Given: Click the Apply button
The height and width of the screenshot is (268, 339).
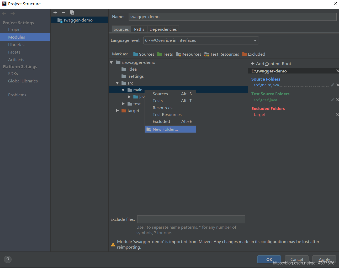Looking at the screenshot, I should tap(324, 259).
